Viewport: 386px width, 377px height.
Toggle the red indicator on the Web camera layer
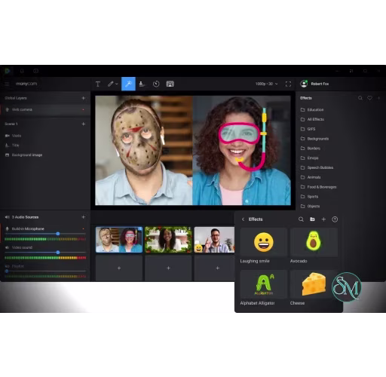click(x=83, y=109)
